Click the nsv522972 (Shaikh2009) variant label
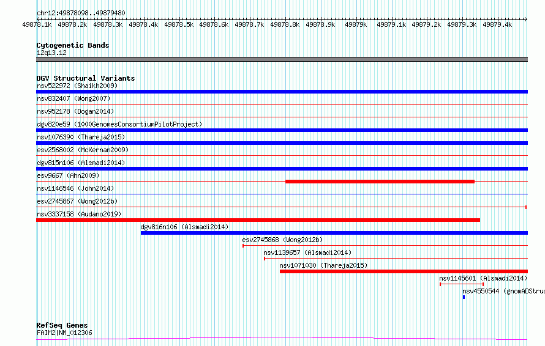Screen dimensions: 545x346 (77, 86)
